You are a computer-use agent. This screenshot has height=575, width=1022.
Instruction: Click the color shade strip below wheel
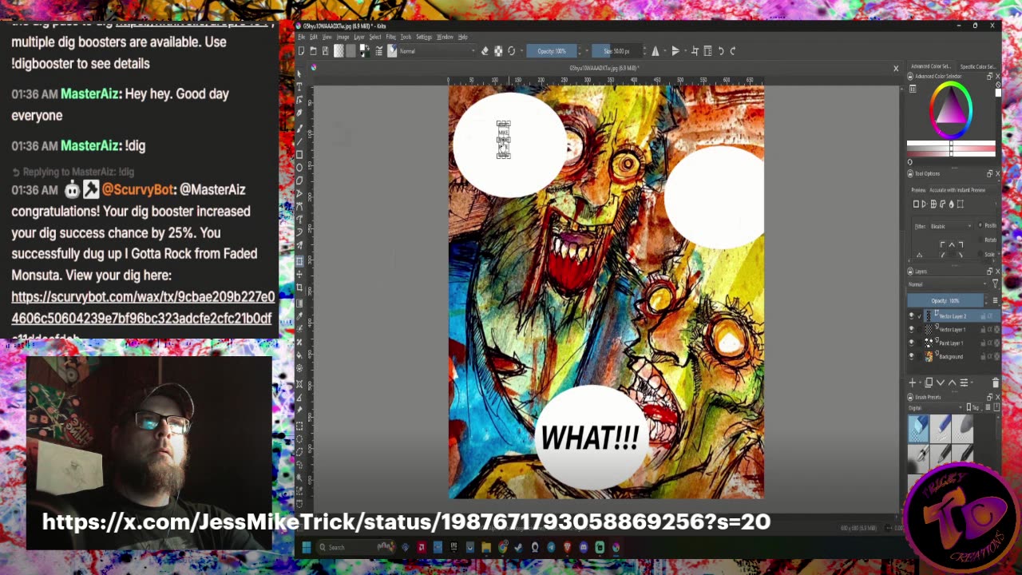point(951,150)
